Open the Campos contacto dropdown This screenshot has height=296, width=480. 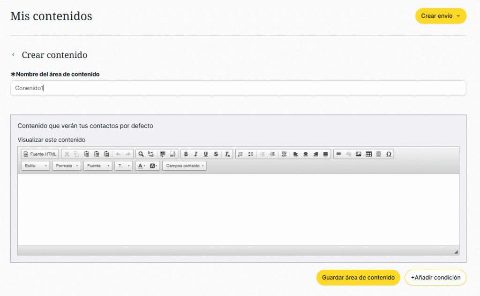(x=184, y=166)
